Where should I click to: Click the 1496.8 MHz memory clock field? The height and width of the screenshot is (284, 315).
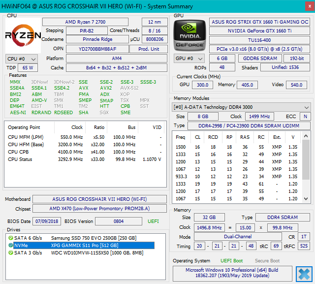coord(209,227)
